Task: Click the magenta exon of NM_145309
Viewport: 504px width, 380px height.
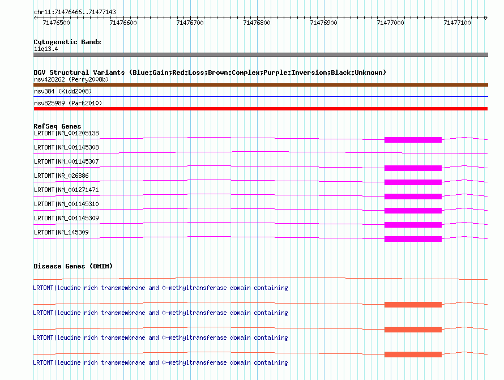Action: click(413, 239)
